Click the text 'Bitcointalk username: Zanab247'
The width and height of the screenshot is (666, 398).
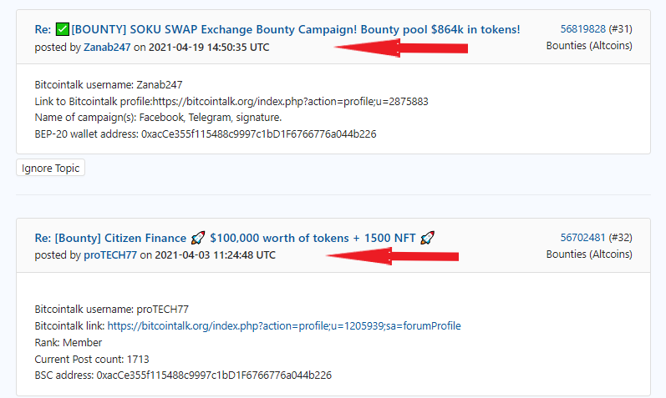[109, 85]
